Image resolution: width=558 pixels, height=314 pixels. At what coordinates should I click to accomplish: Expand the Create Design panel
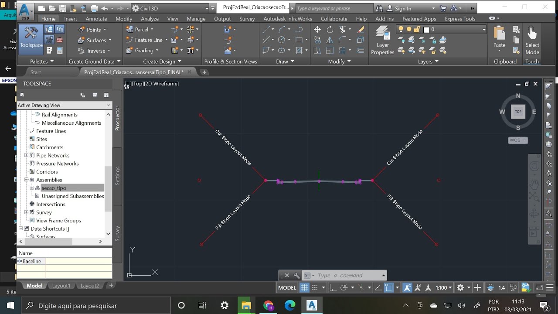click(162, 61)
